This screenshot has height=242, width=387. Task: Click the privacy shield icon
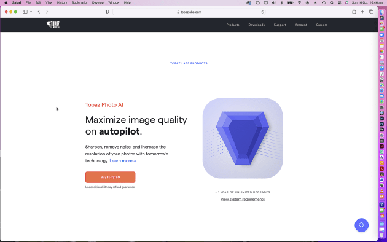tap(107, 12)
